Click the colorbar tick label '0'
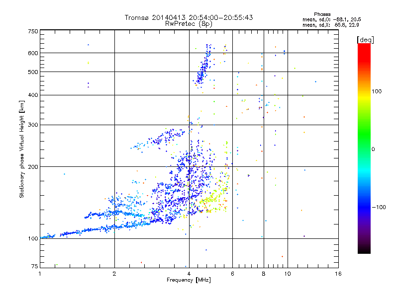Screen dimensions: 398x298 coord(373,149)
